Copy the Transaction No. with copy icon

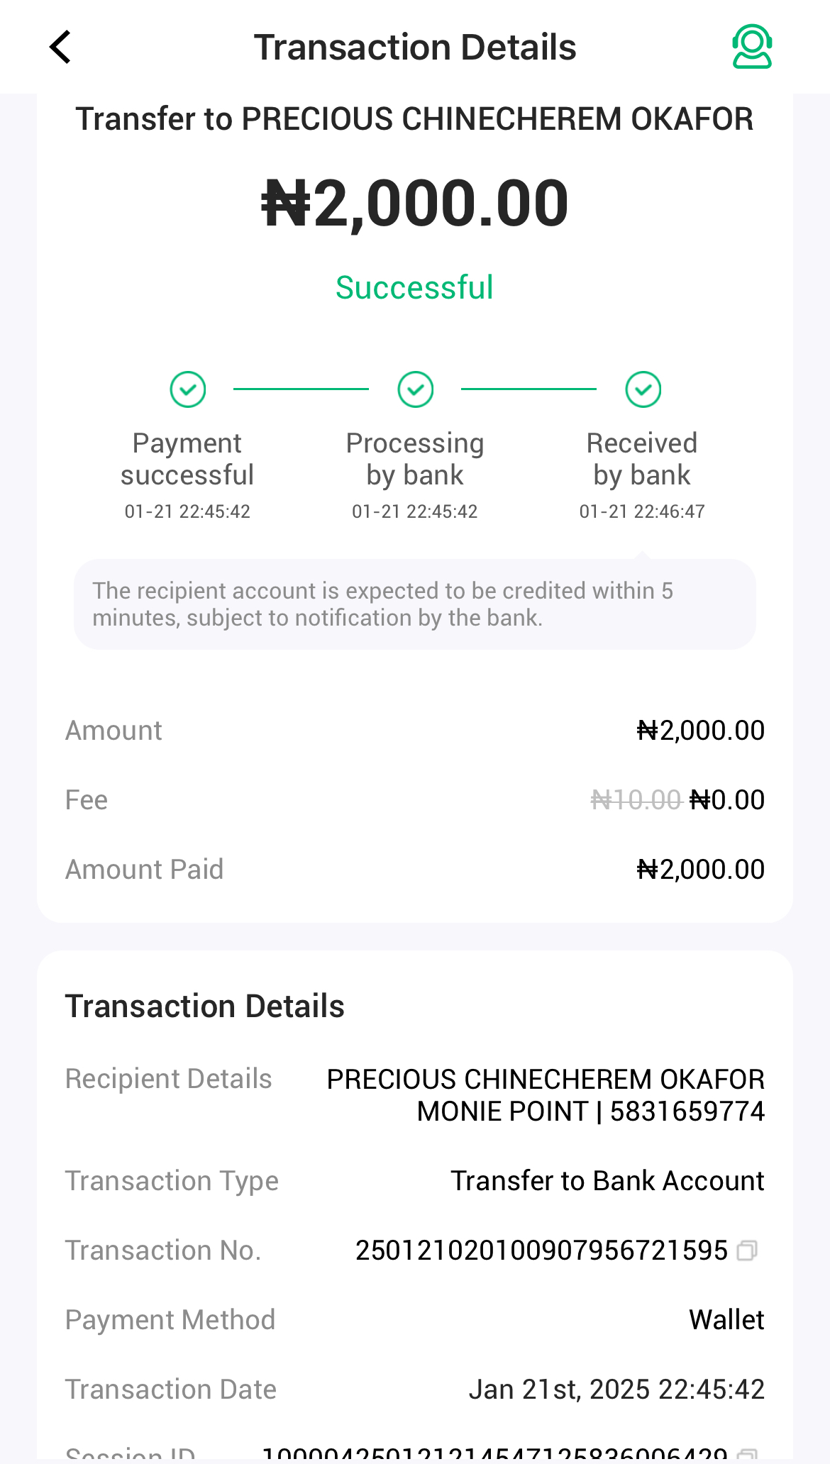pos(747,1250)
